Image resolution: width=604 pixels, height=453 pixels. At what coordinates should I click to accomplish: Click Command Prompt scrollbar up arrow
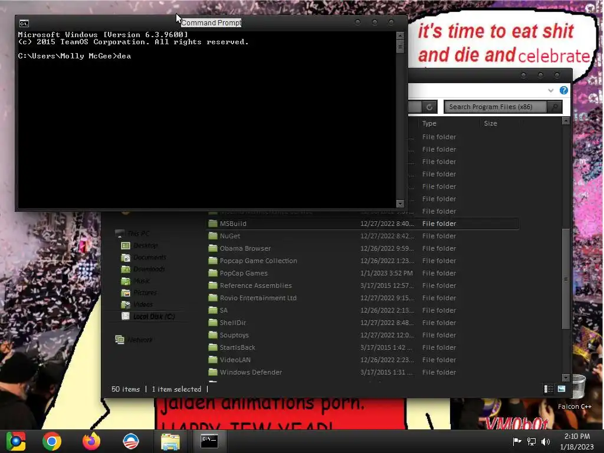[400, 35]
